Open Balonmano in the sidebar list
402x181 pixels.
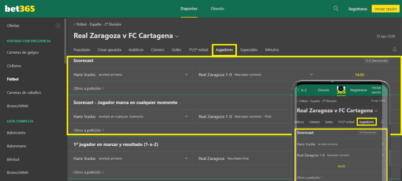pyautogui.click(x=16, y=146)
